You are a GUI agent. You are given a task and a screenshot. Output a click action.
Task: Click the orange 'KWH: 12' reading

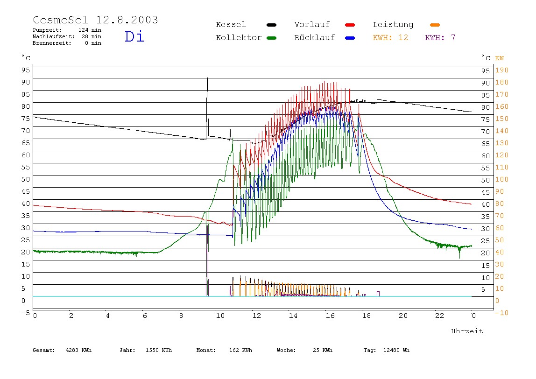click(390, 38)
